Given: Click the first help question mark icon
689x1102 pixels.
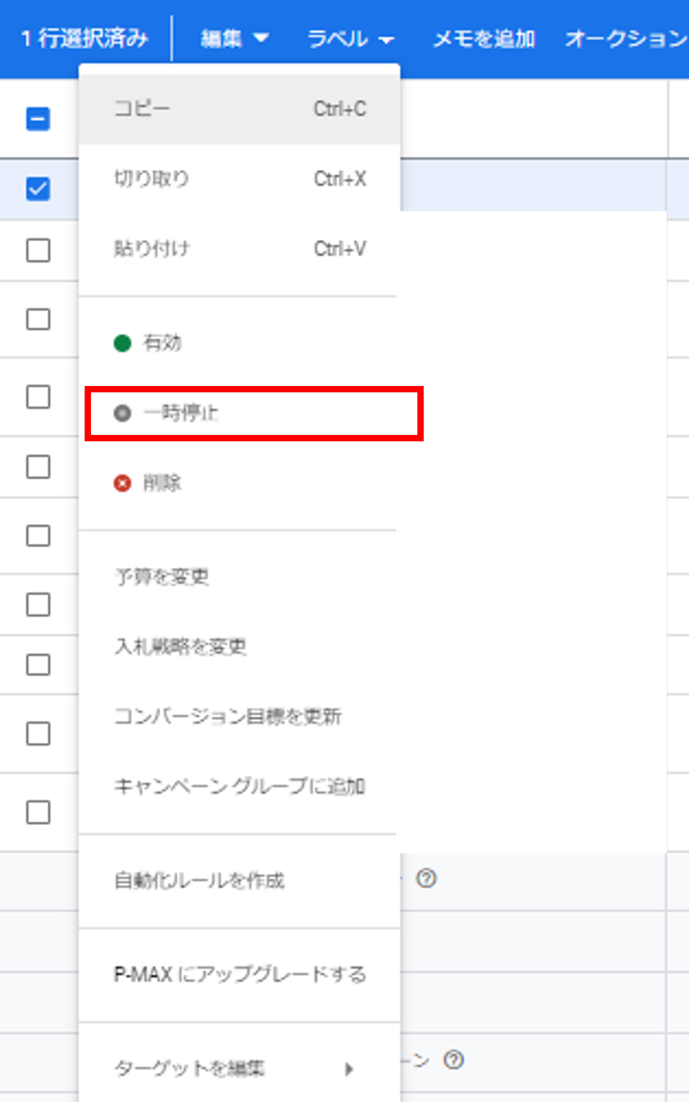Looking at the screenshot, I should pyautogui.click(x=426, y=879).
